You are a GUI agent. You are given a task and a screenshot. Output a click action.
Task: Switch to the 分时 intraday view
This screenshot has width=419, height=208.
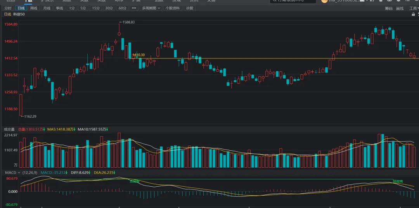coord(8,8)
